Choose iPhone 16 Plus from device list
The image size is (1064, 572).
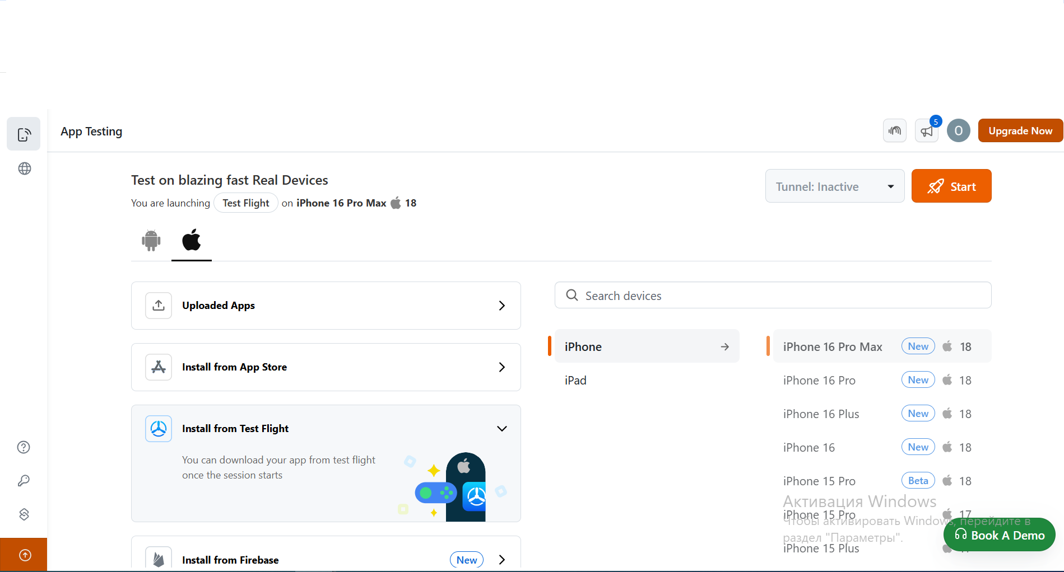[821, 414]
